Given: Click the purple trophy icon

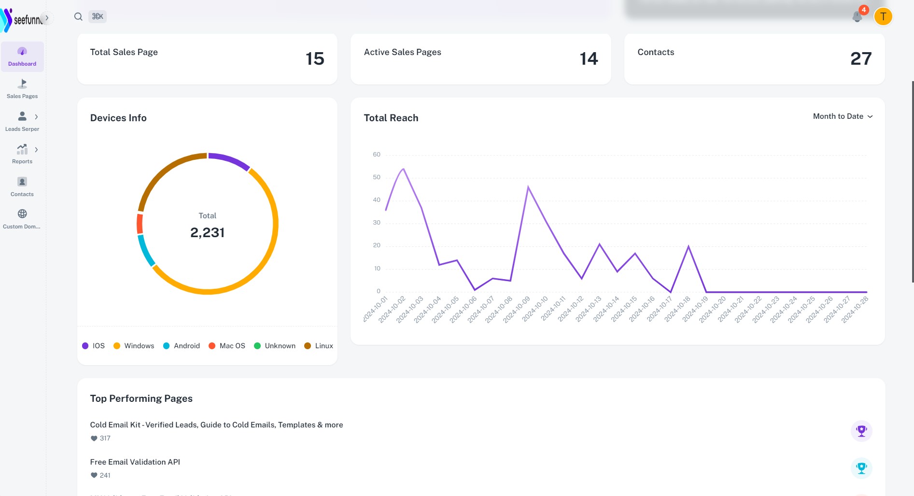Looking at the screenshot, I should coord(861,431).
